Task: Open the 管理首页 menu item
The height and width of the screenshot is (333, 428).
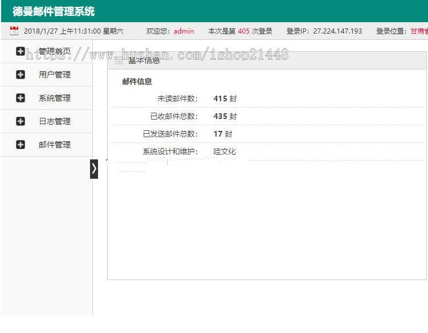Action: point(55,51)
